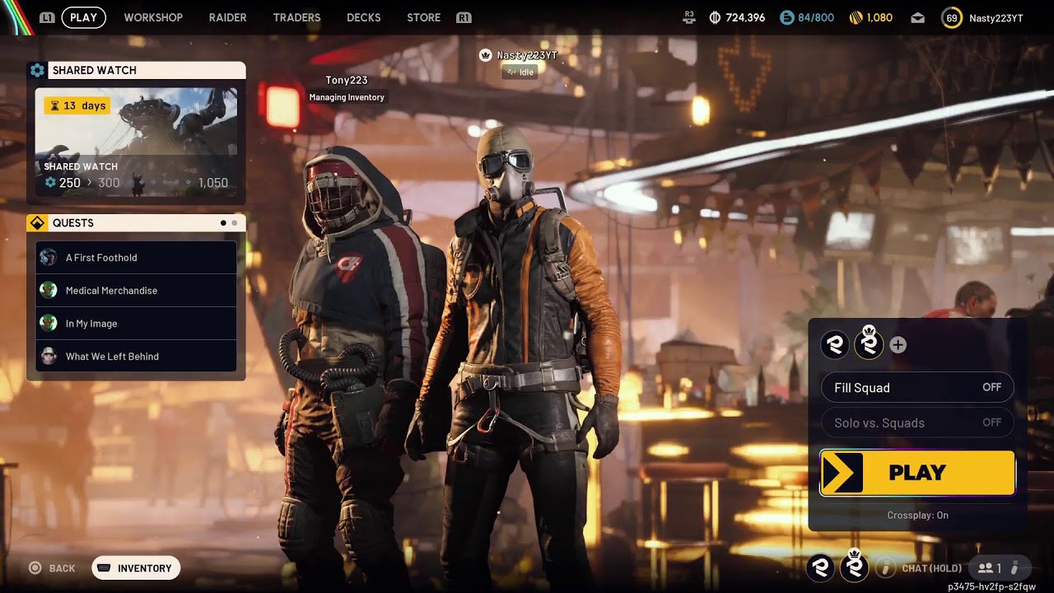Screen dimensions: 1054x593
Task: Open the mail envelope icon
Action: click(917, 18)
